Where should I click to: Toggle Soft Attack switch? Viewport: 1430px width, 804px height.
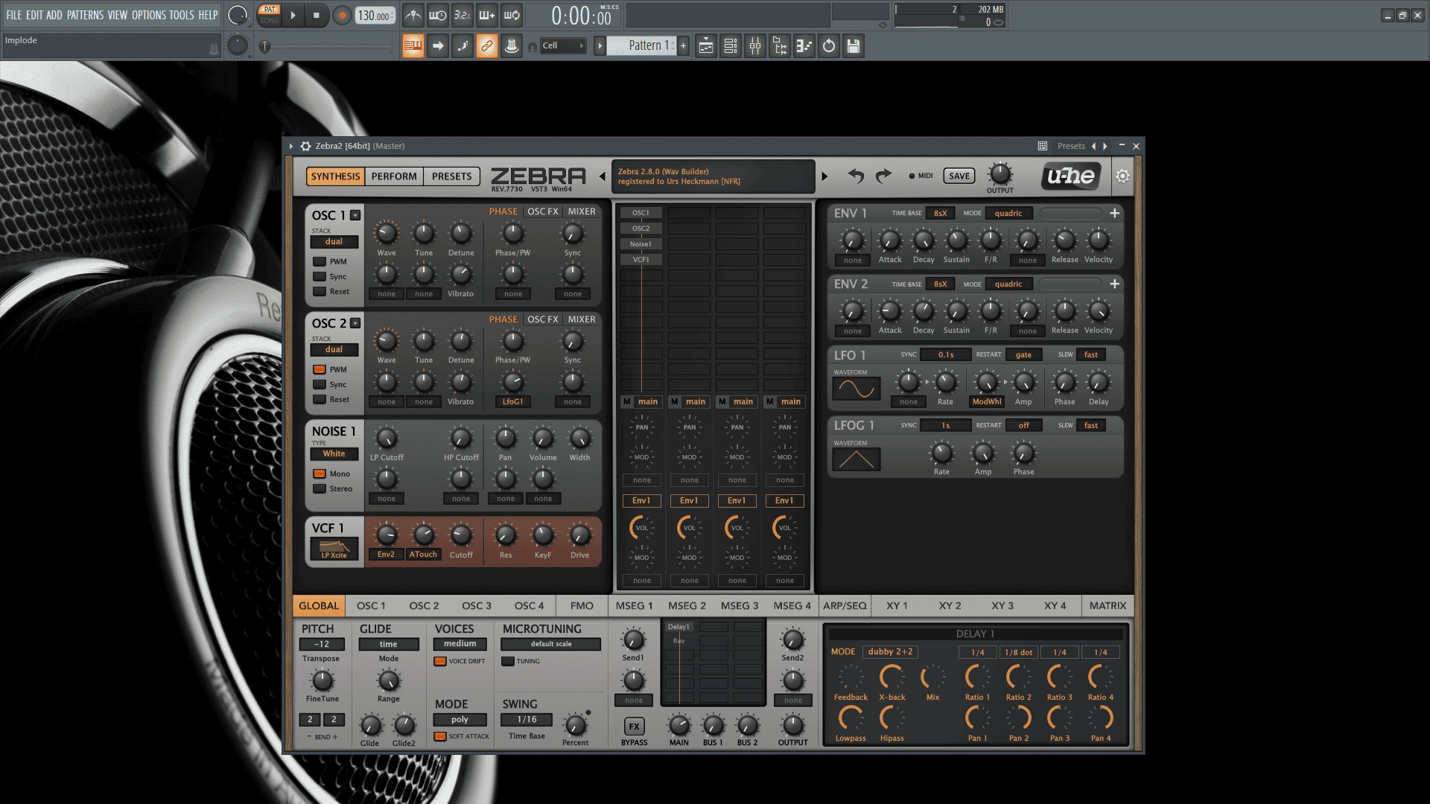click(440, 736)
